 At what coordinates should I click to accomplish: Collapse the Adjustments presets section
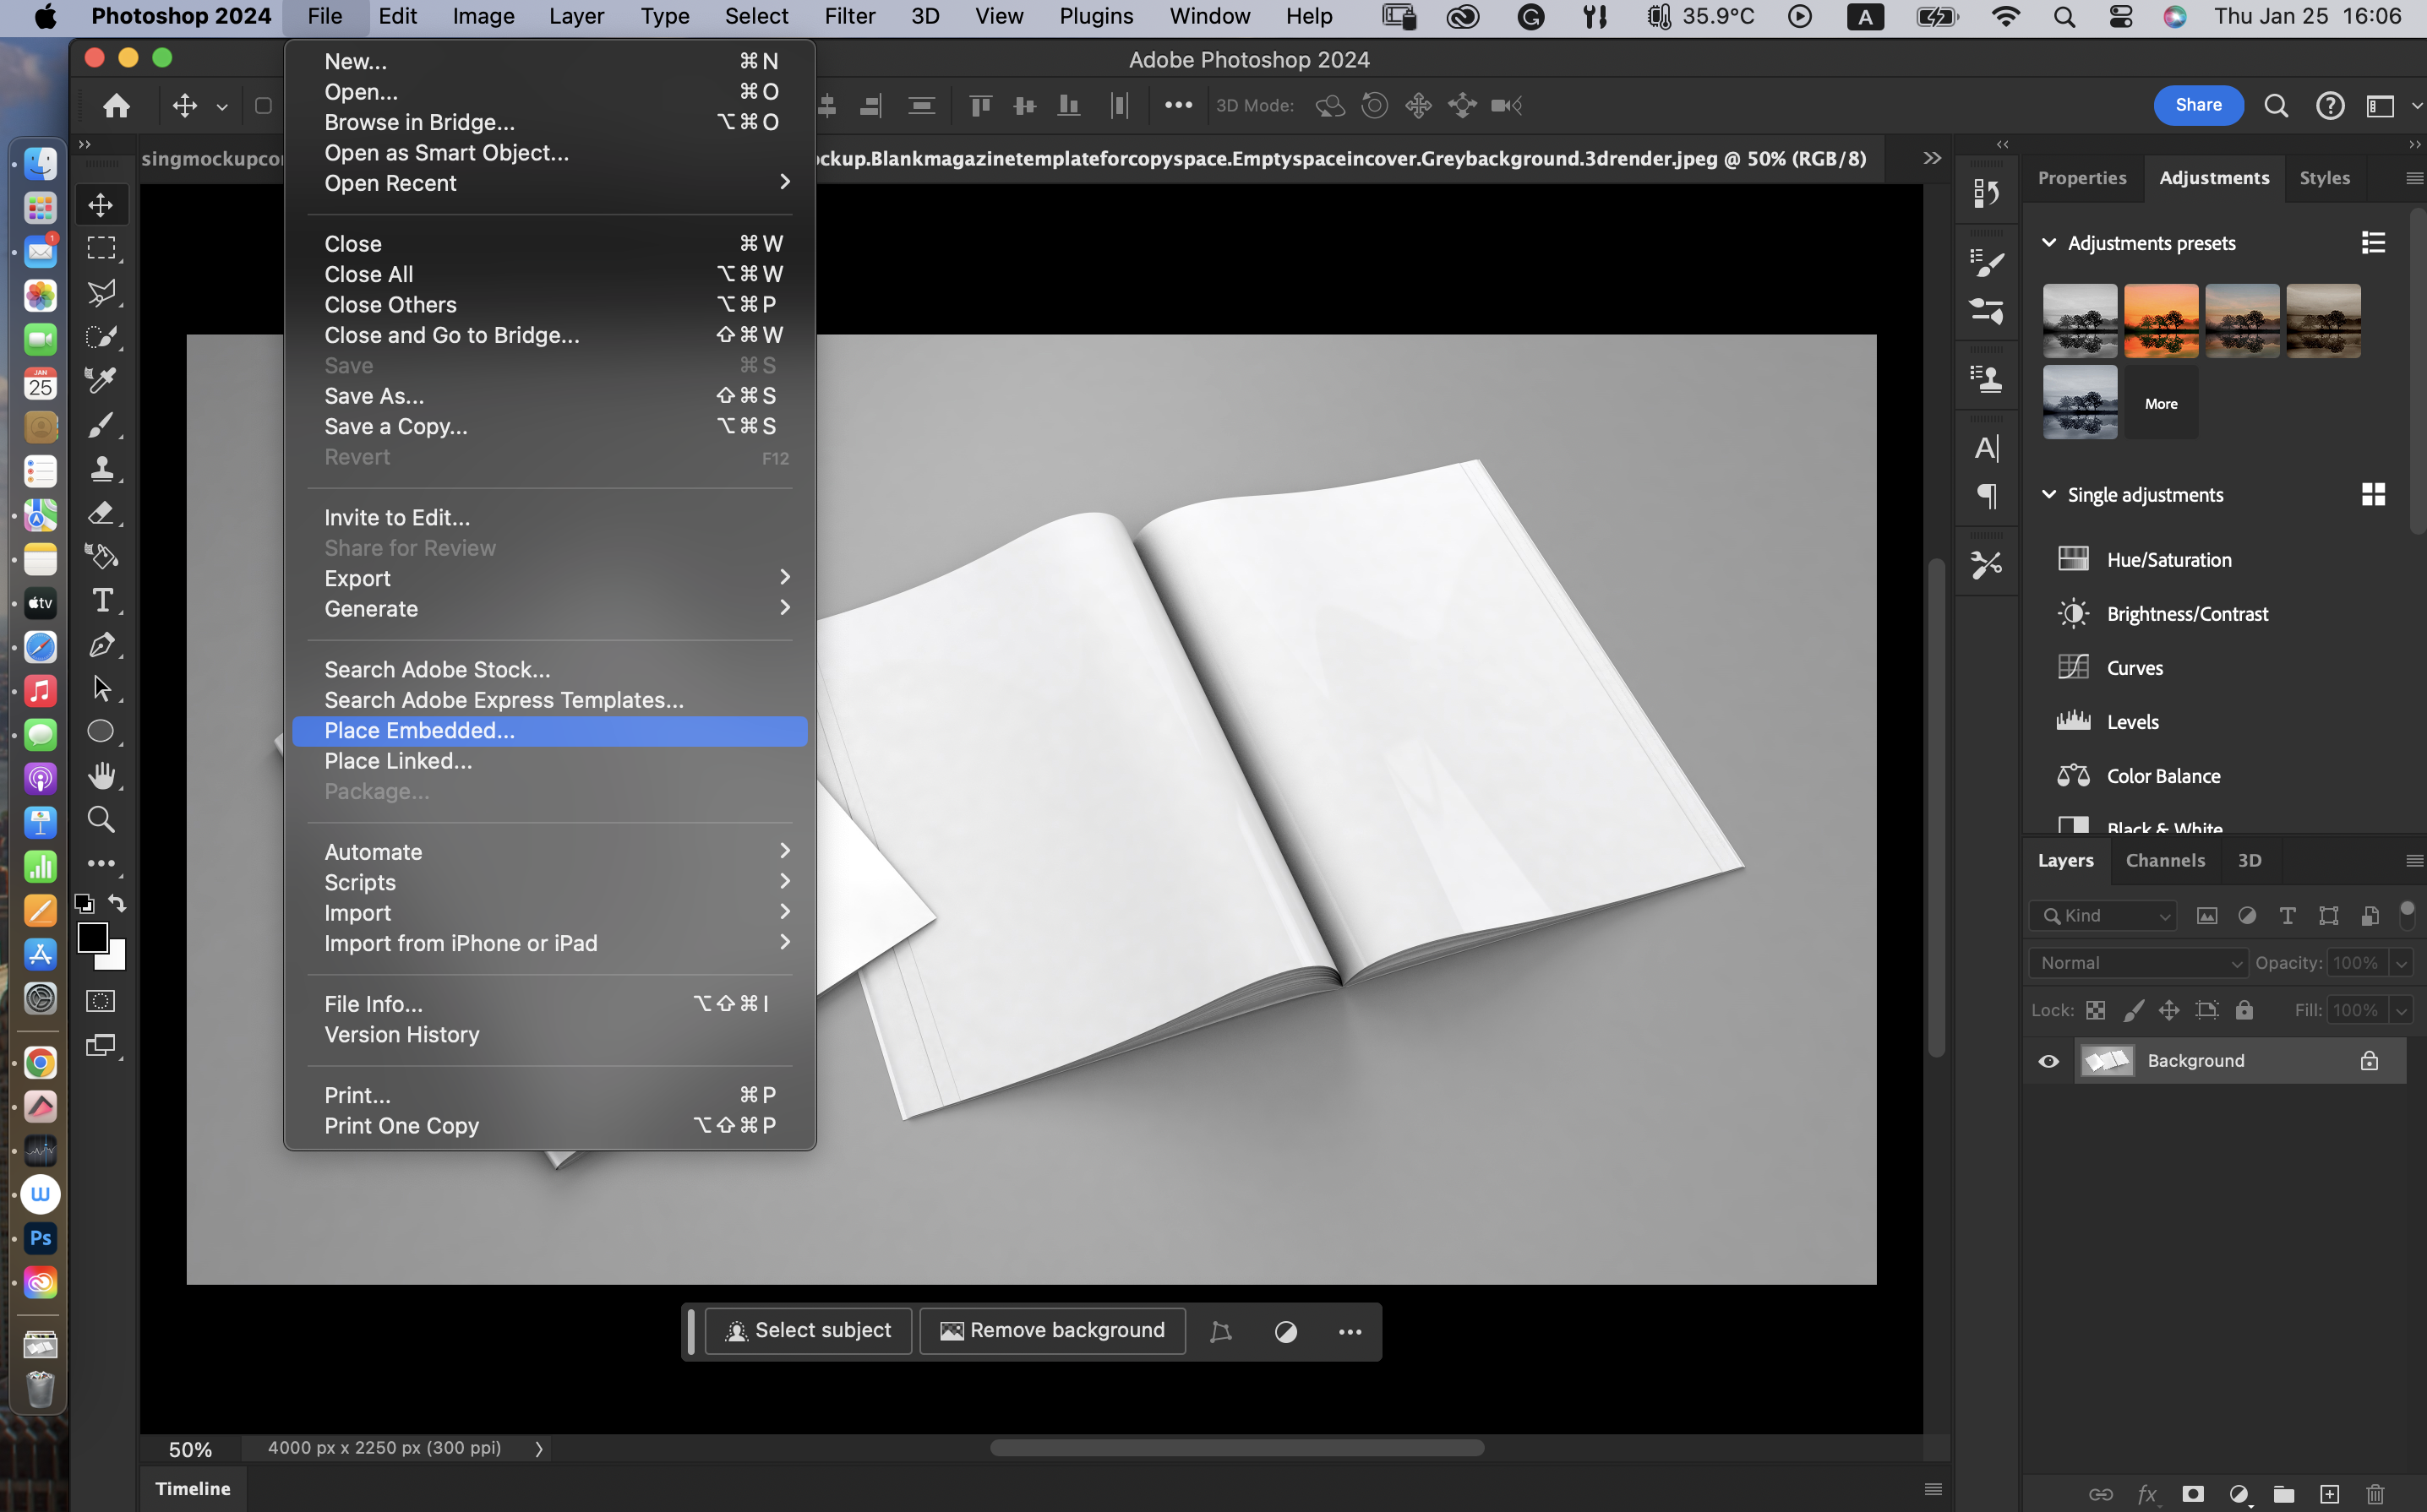pos(2048,243)
